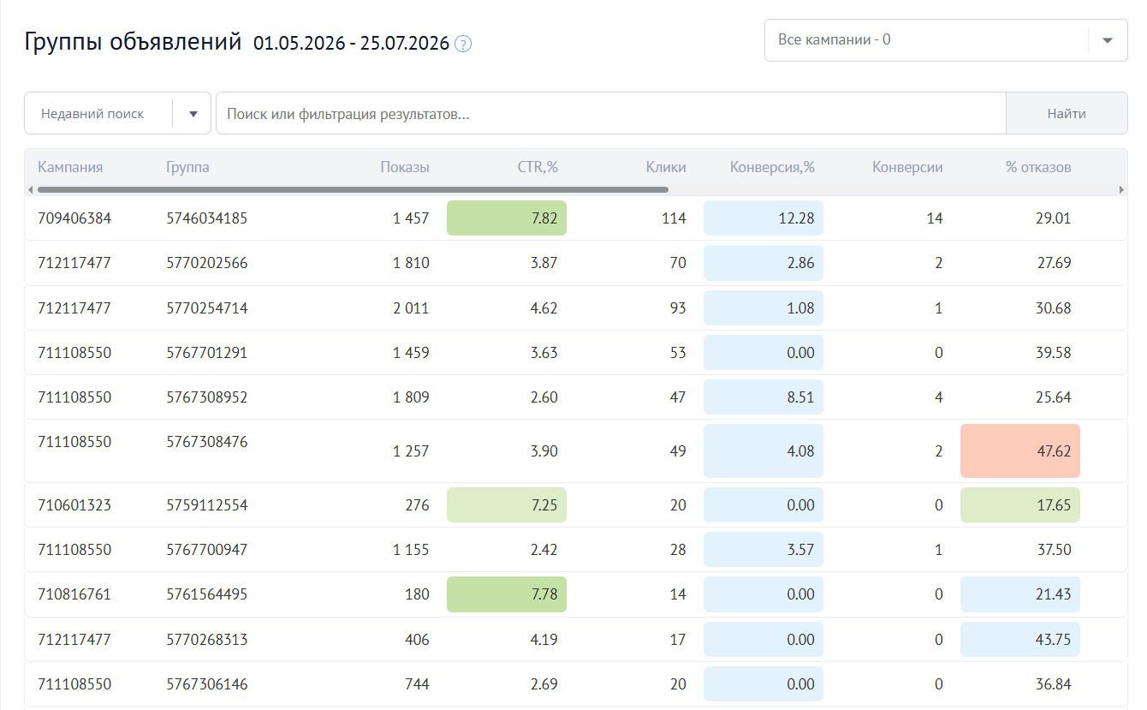Click the Найти button
1147x710 pixels.
point(1067,113)
